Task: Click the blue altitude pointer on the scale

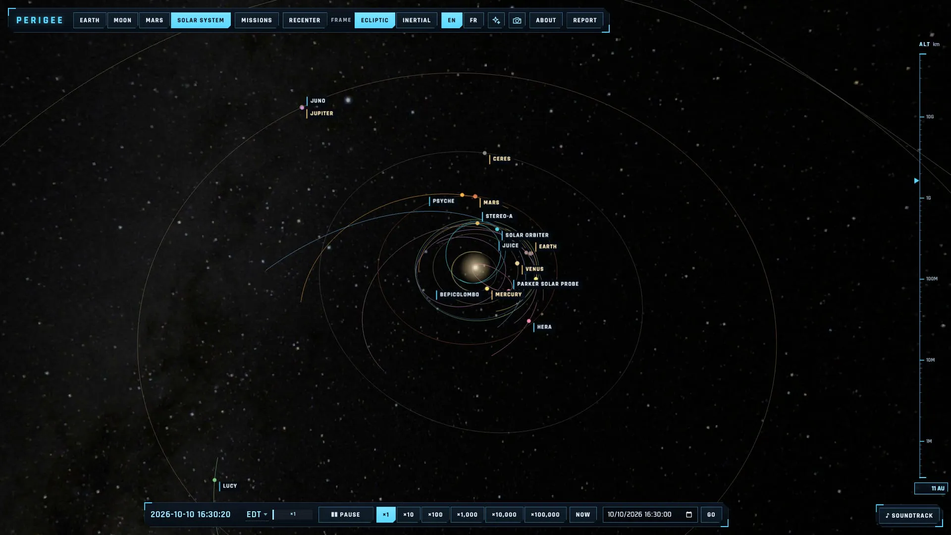Action: click(916, 181)
